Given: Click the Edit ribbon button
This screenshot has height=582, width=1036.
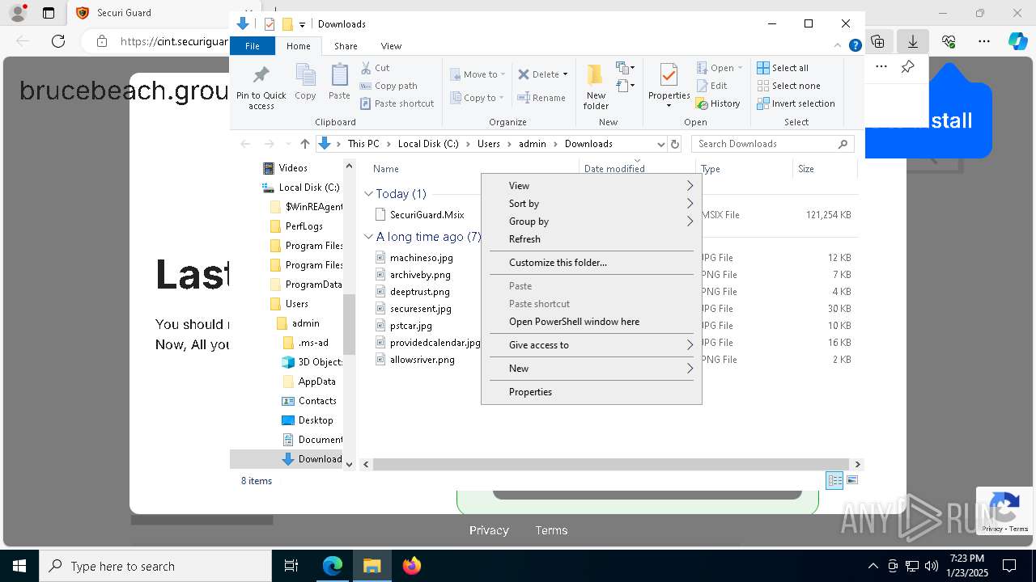Looking at the screenshot, I should [711, 86].
